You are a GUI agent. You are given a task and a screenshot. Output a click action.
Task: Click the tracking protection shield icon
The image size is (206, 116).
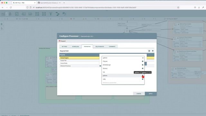point(27,7)
